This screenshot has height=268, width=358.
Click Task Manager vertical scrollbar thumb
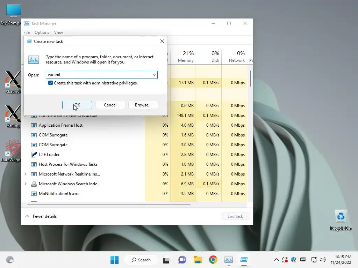(250, 79)
